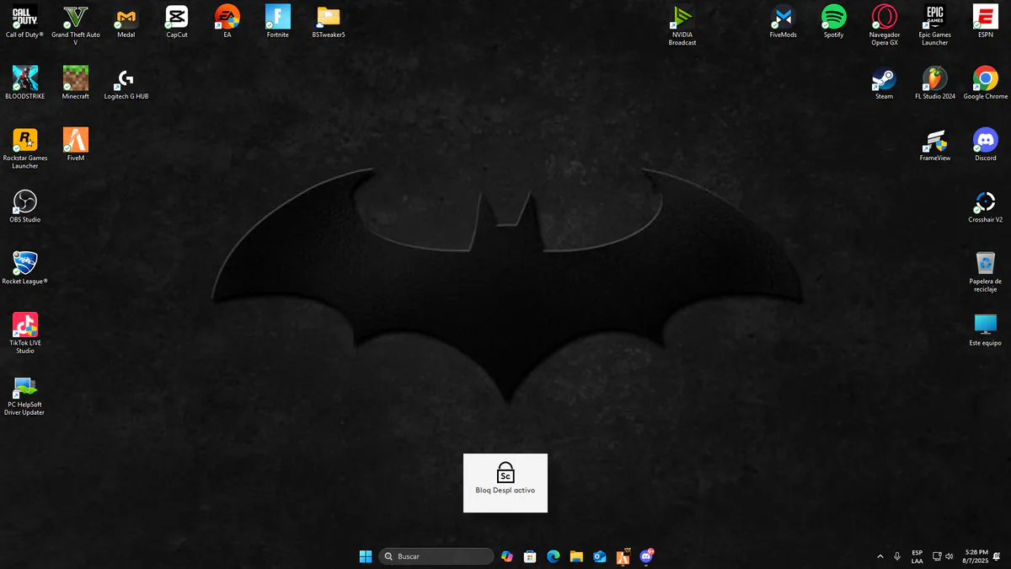The width and height of the screenshot is (1011, 569).
Task: Open Papelera de reciclaje
Action: click(986, 271)
